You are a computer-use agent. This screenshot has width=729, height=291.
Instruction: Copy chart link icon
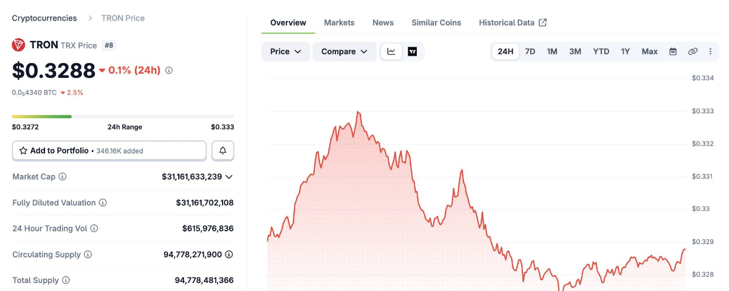click(693, 52)
